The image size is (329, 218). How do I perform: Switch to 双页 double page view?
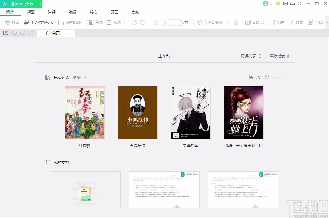click(114, 22)
